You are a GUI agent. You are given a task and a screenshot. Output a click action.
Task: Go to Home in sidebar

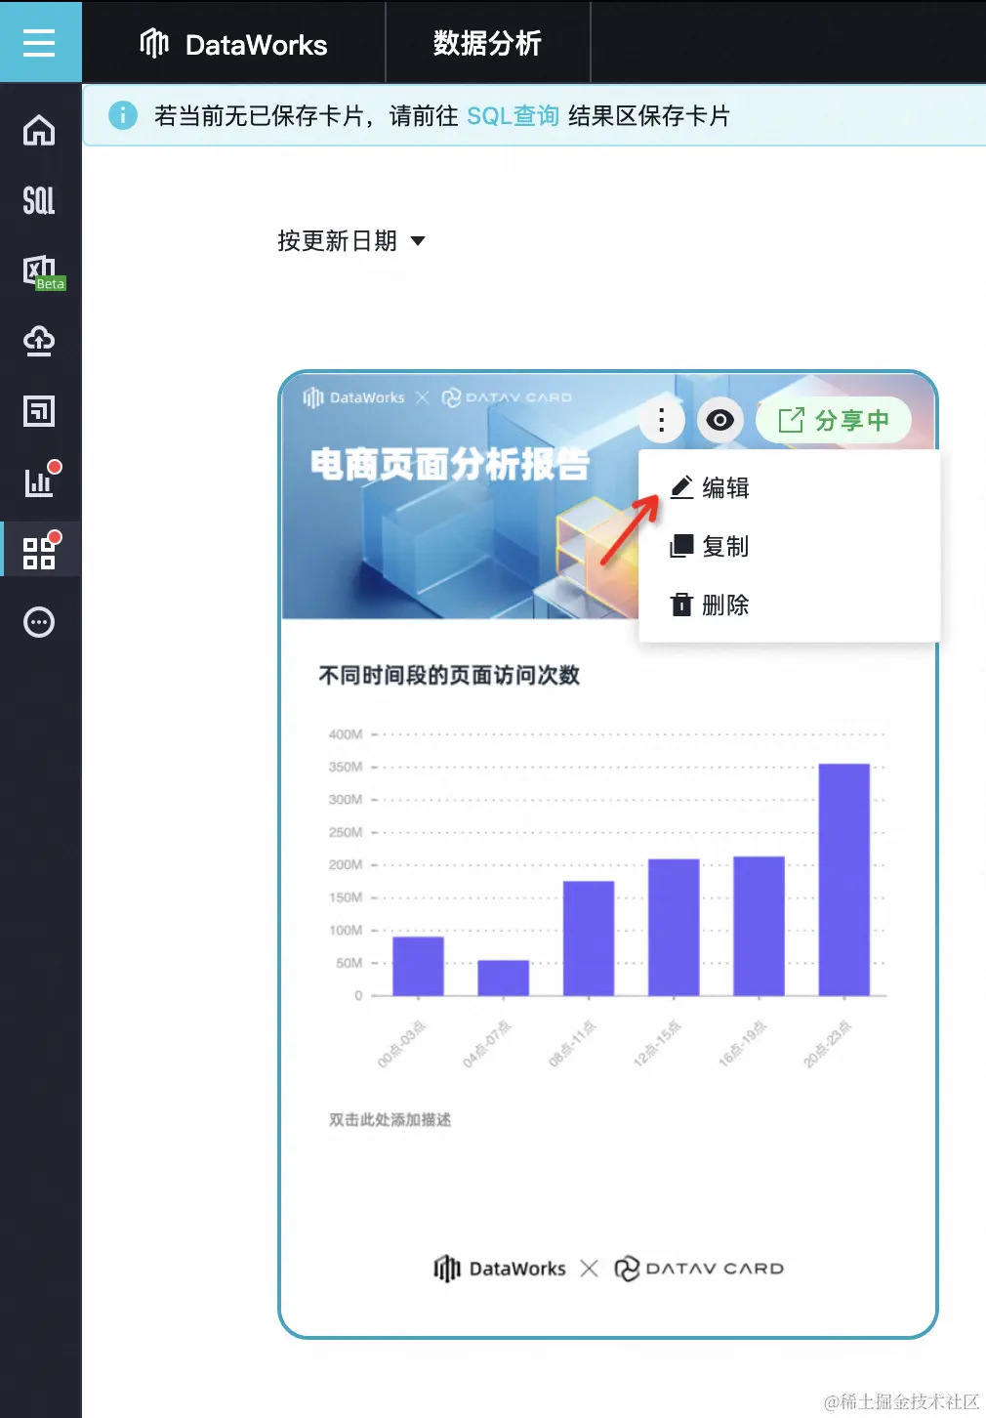pyautogui.click(x=39, y=130)
